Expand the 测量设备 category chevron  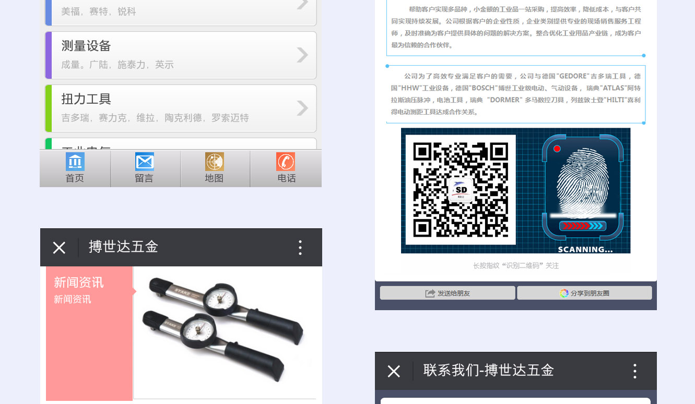[x=302, y=55]
